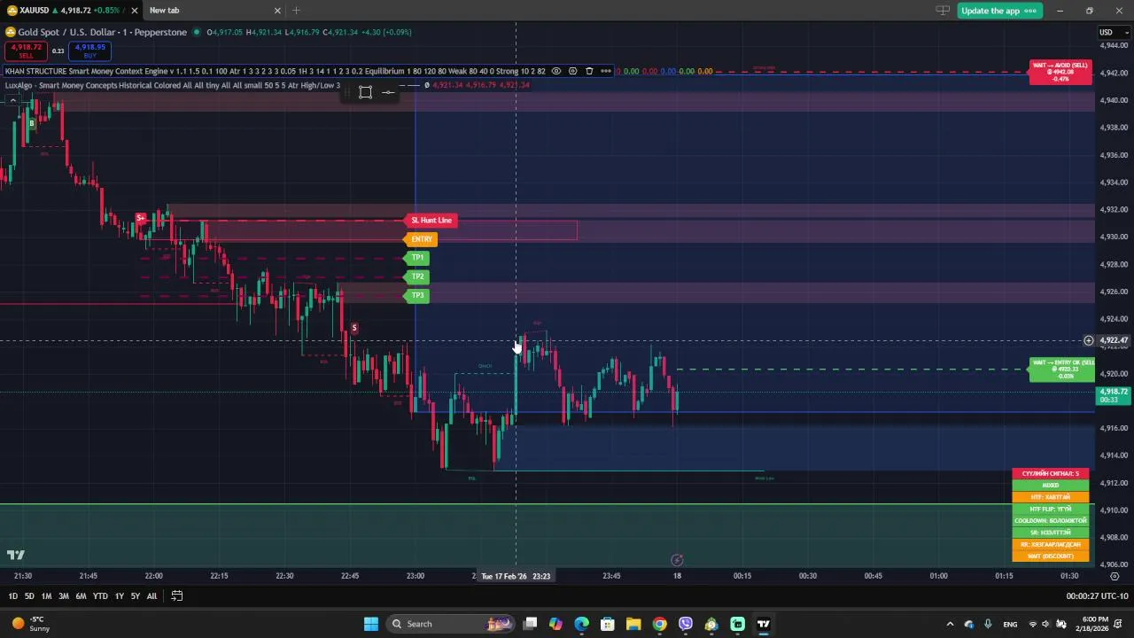Open the TradingView app taskbar icon
Viewport: 1134px width, 638px height.
pos(763,624)
